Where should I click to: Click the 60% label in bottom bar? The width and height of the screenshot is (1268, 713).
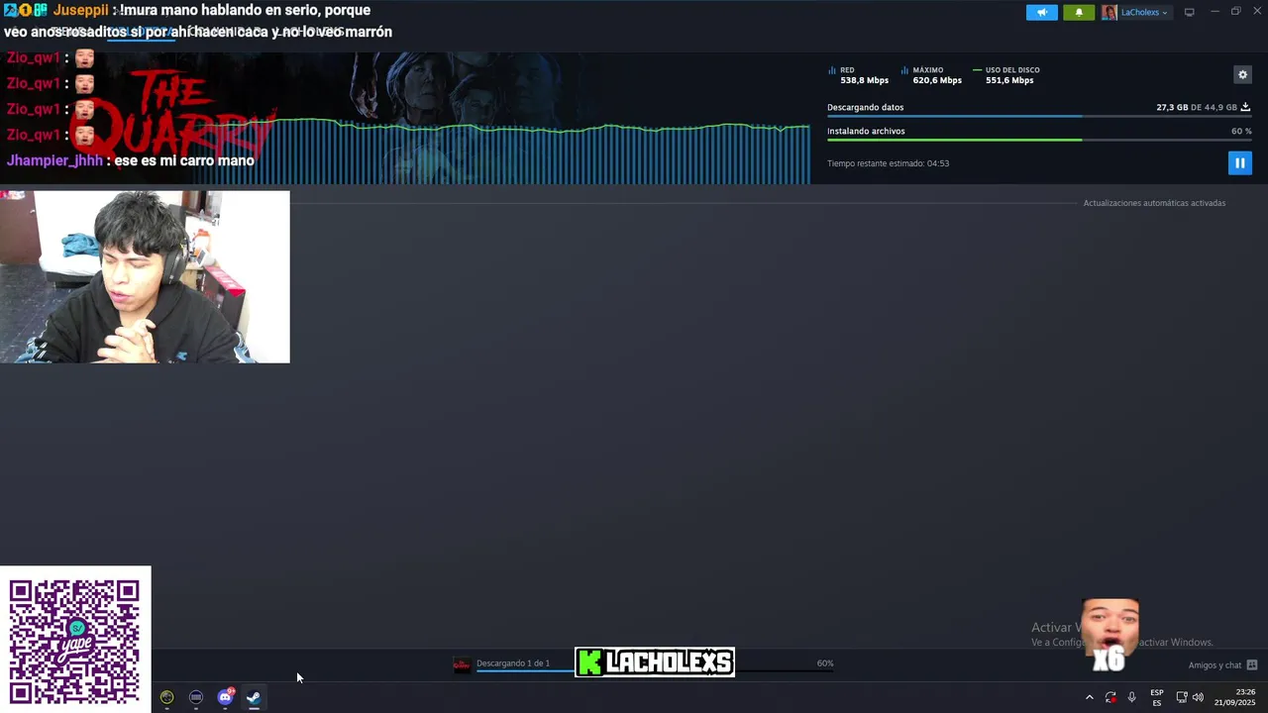point(825,663)
